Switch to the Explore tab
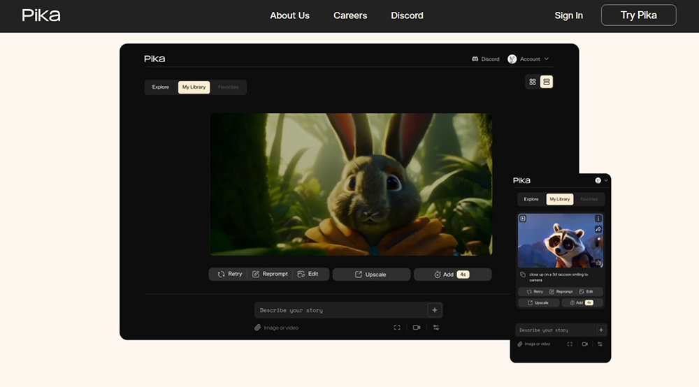This screenshot has height=387, width=699. point(161,87)
